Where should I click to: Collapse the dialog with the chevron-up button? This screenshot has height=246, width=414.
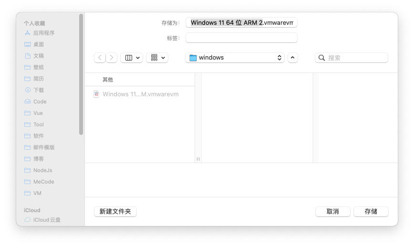pyautogui.click(x=292, y=58)
